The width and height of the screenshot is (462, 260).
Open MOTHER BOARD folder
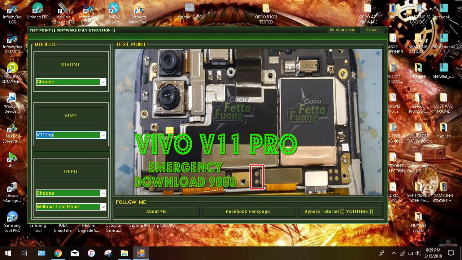418,73
